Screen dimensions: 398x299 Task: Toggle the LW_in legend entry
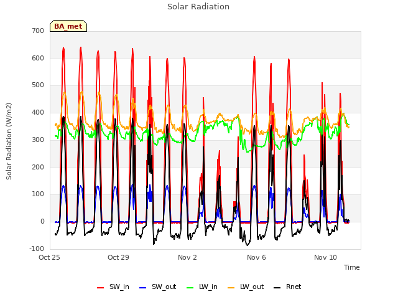tap(202, 287)
